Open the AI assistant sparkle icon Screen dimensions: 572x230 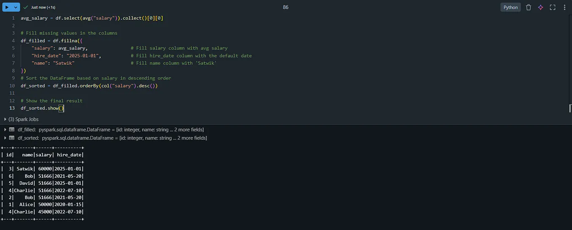pyautogui.click(x=540, y=7)
